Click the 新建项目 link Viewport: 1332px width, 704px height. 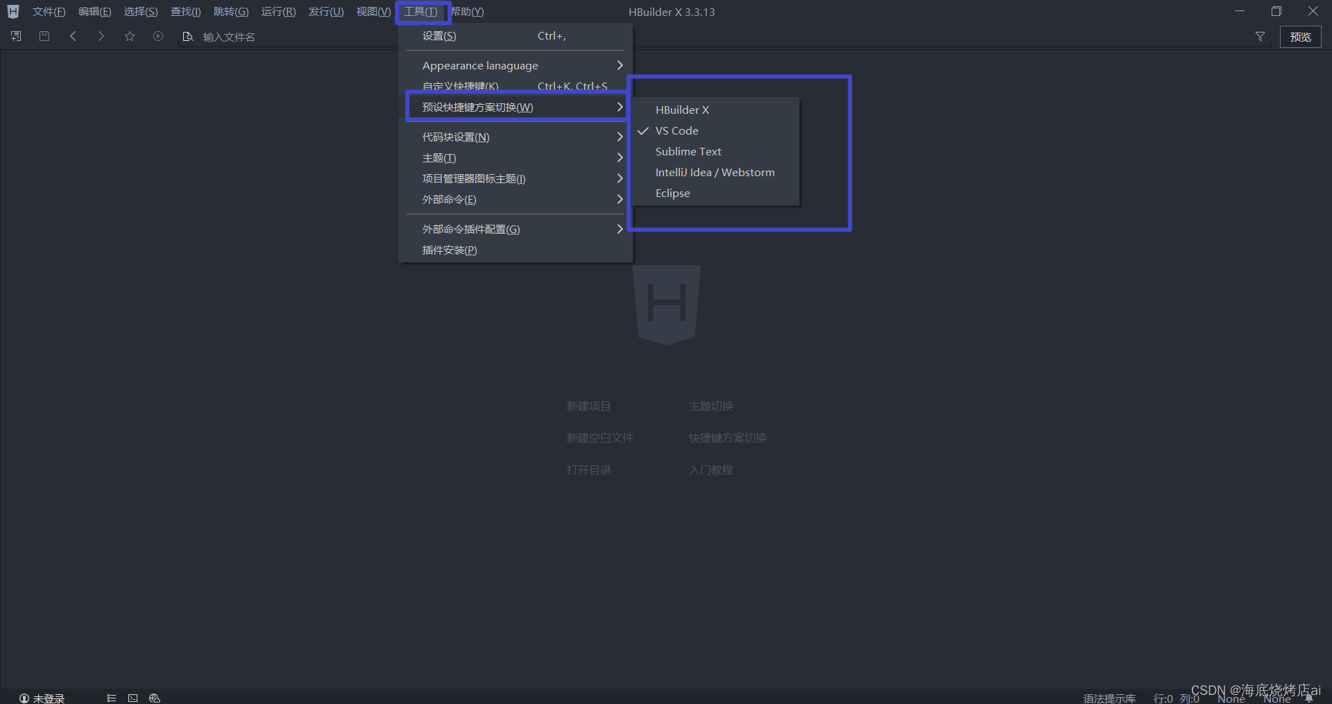pyautogui.click(x=588, y=406)
